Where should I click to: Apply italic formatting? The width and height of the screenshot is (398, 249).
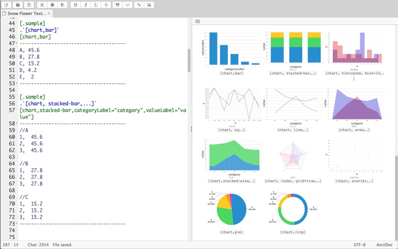click(x=86, y=4)
